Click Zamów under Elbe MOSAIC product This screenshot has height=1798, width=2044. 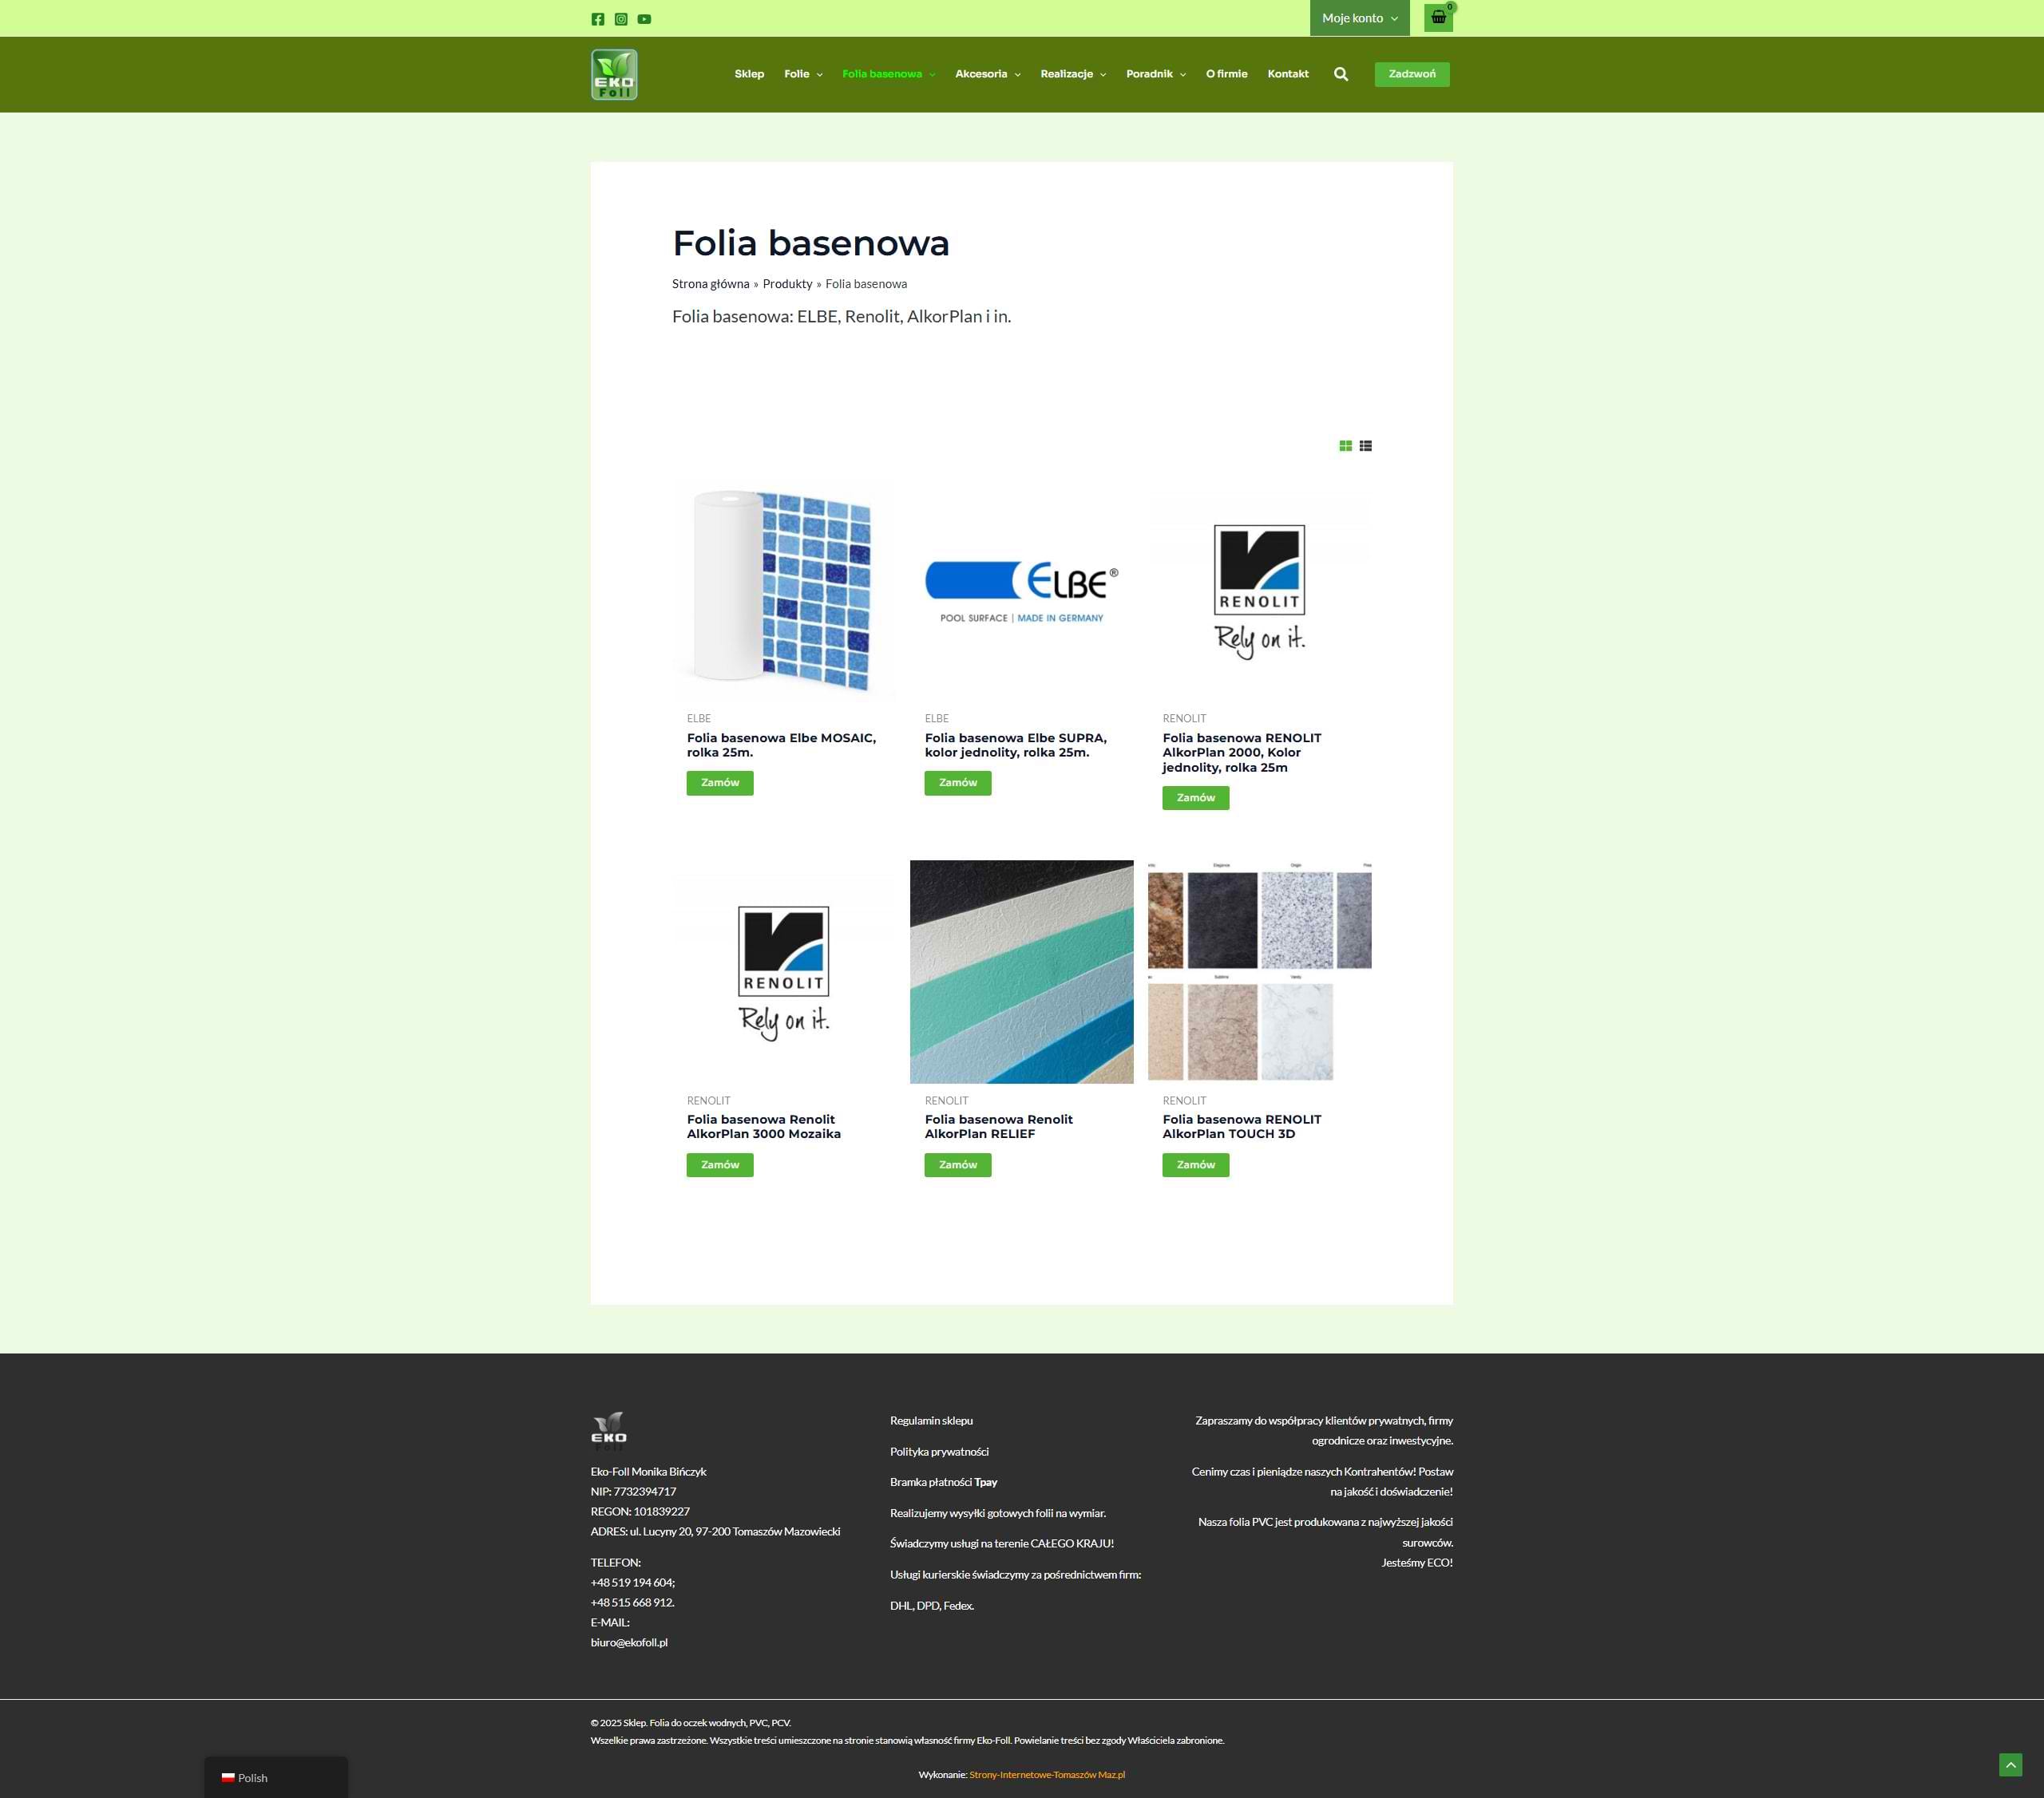(x=719, y=783)
